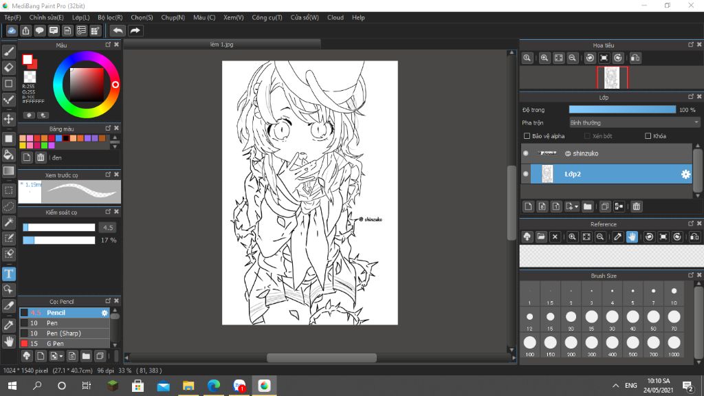Open the Công cụ(T) menu

coord(267,17)
